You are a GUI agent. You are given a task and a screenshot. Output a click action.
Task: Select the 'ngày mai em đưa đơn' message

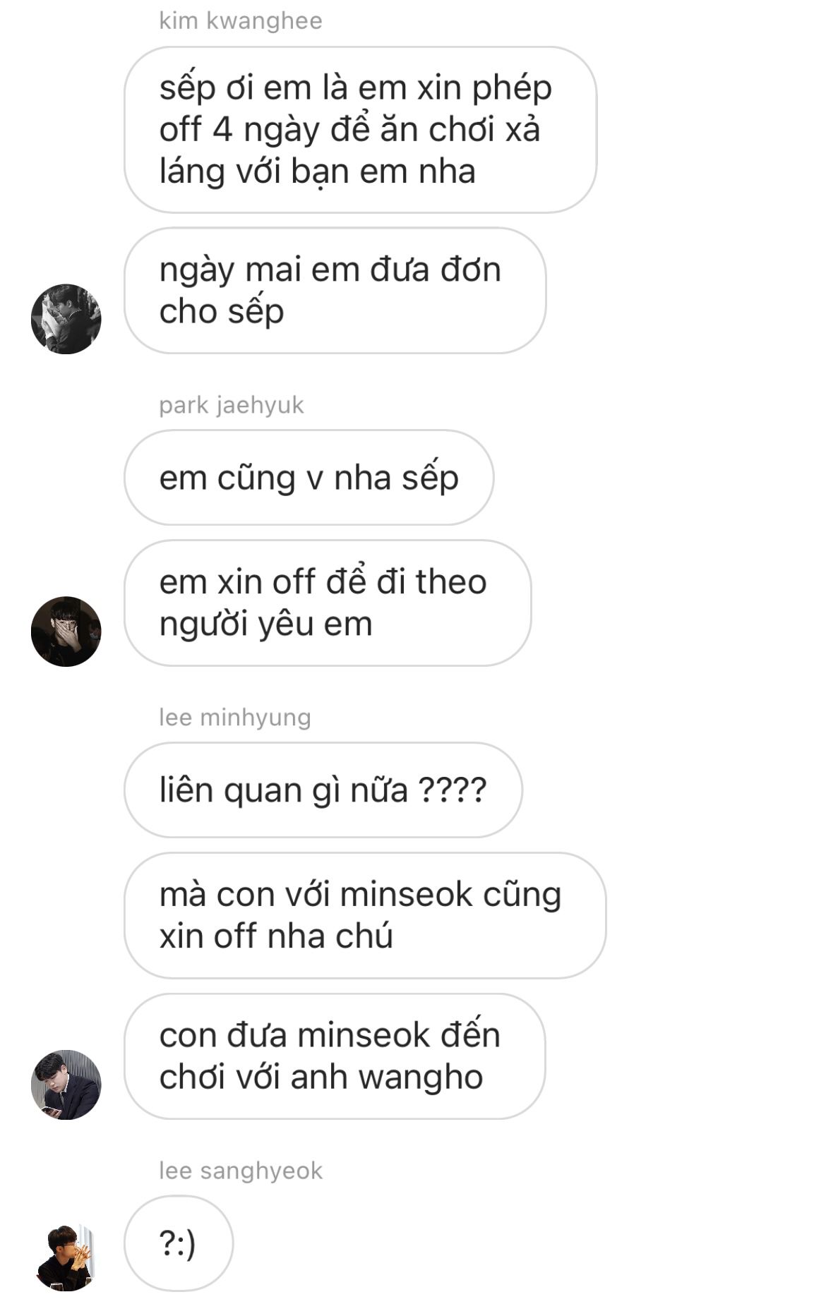(x=335, y=291)
